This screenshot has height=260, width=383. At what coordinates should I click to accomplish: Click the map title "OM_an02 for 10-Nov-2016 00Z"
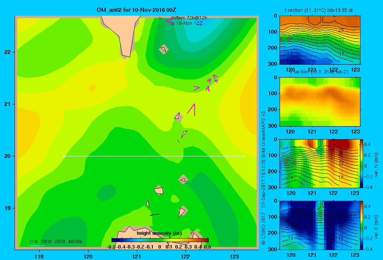pyautogui.click(x=136, y=10)
